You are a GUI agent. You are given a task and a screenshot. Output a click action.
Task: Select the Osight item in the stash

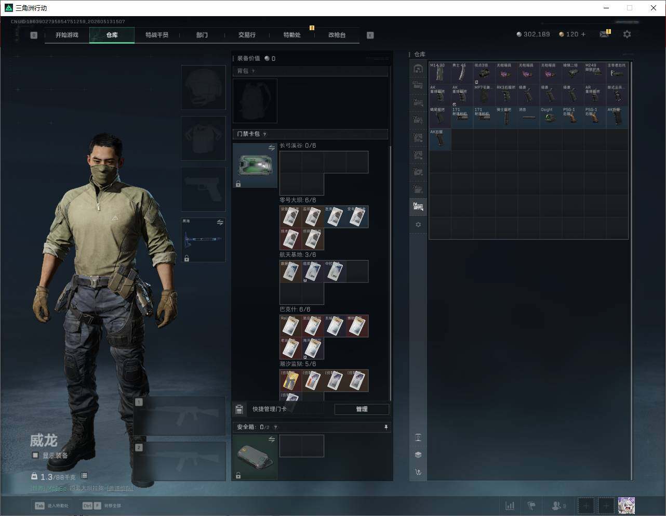click(550, 117)
